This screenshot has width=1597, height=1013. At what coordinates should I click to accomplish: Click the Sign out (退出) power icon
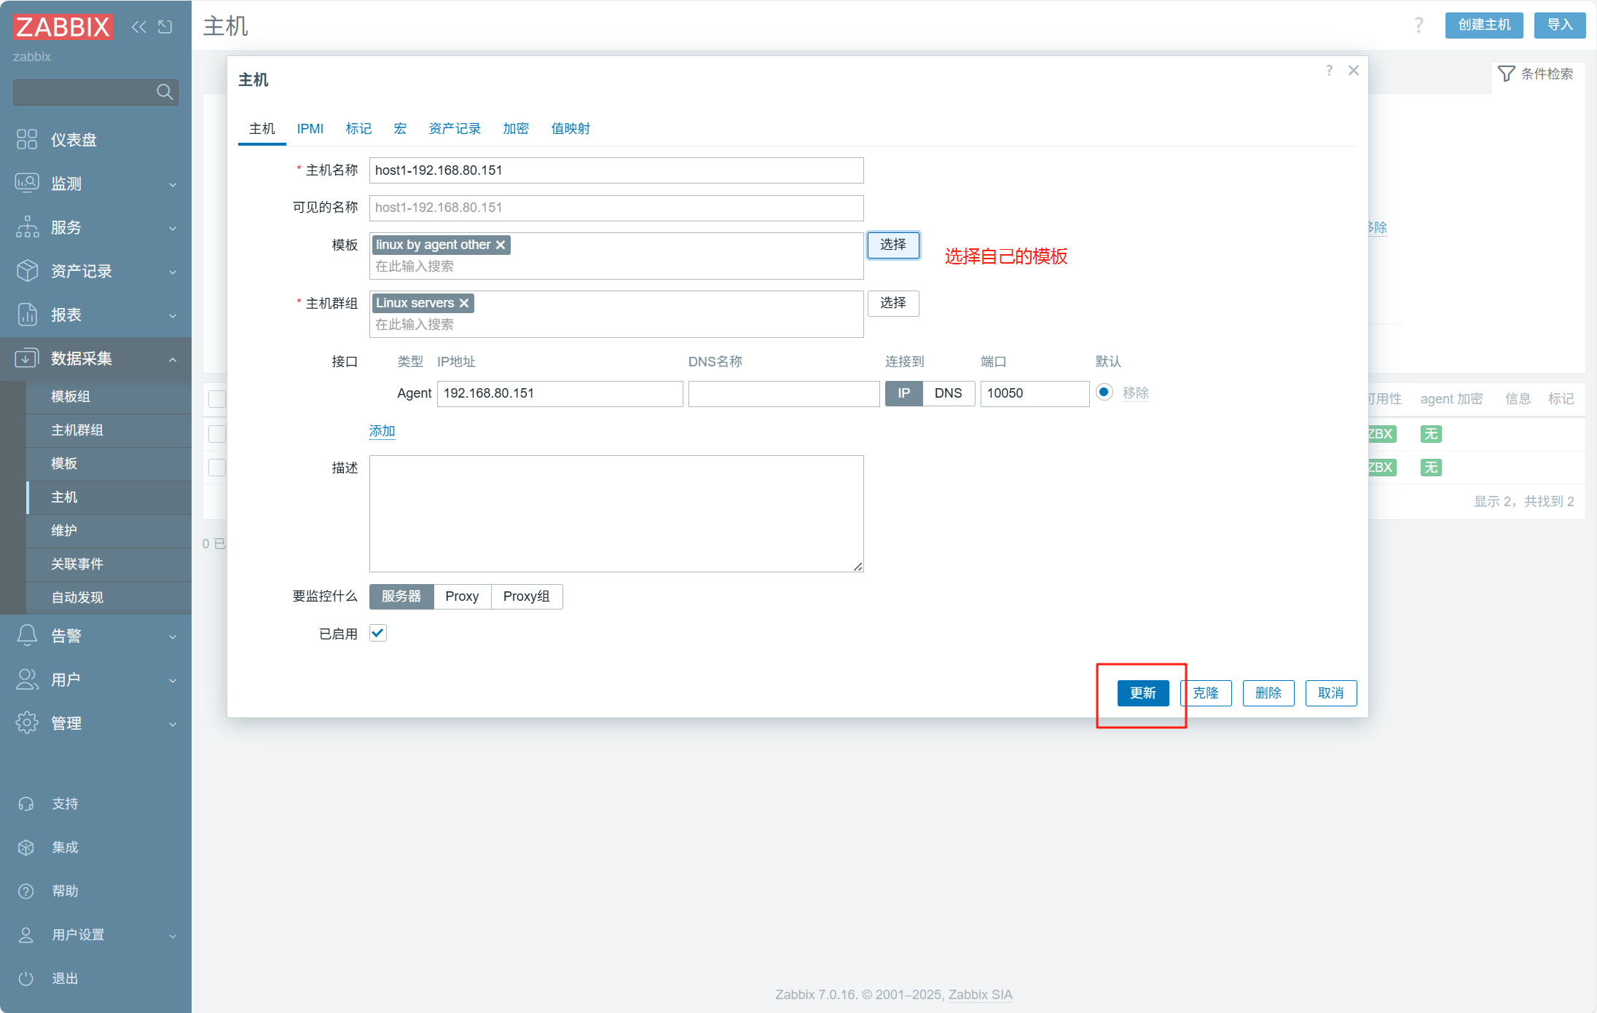[26, 978]
